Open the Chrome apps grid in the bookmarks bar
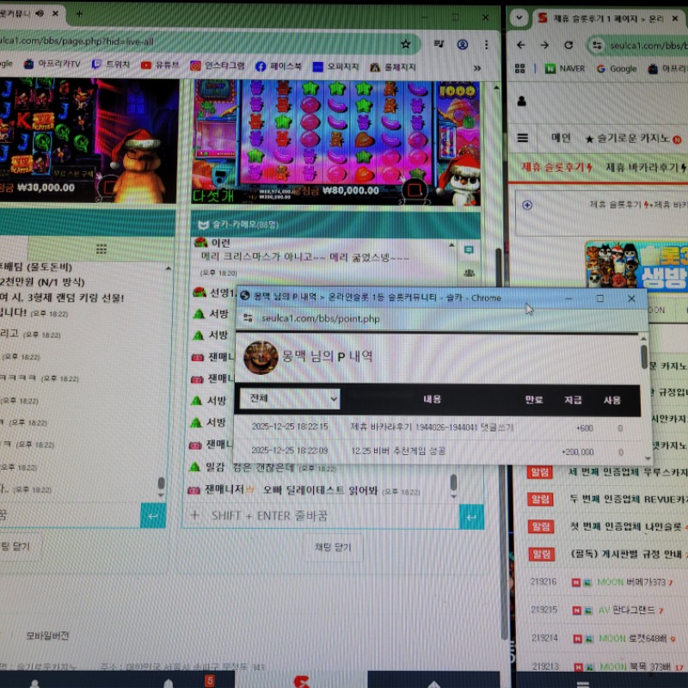This screenshot has height=688, width=688. (x=521, y=69)
